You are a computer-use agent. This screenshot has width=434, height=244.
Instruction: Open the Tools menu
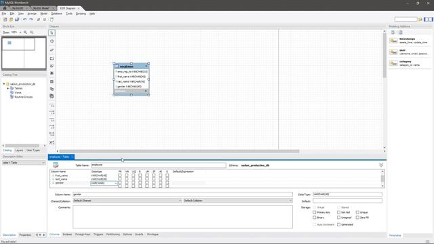[69, 14]
